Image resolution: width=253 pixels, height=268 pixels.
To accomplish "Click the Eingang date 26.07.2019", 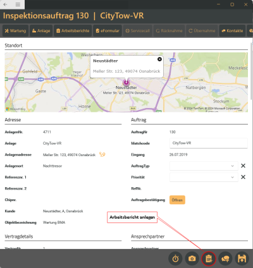I will (x=178, y=155).
